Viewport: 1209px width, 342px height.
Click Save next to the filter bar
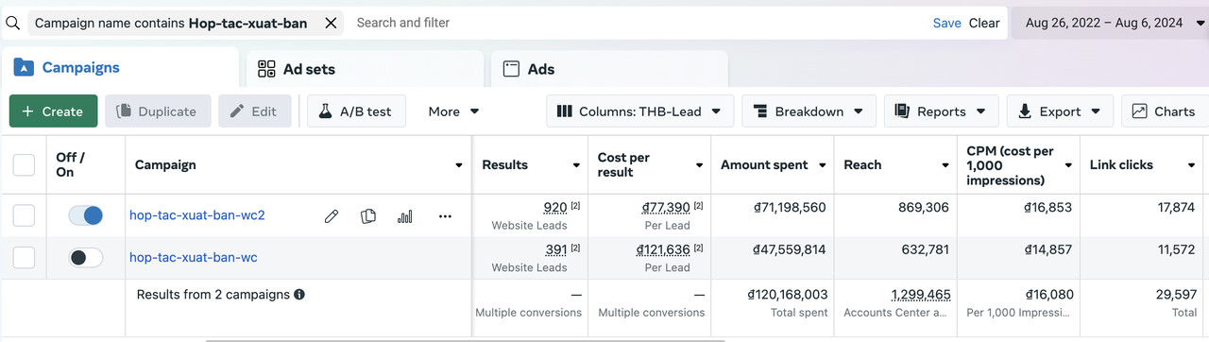[x=946, y=23]
